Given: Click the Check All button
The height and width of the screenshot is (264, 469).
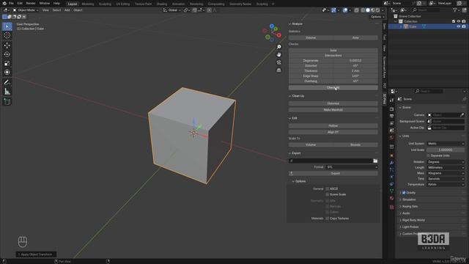Looking at the screenshot, I should point(333,88).
